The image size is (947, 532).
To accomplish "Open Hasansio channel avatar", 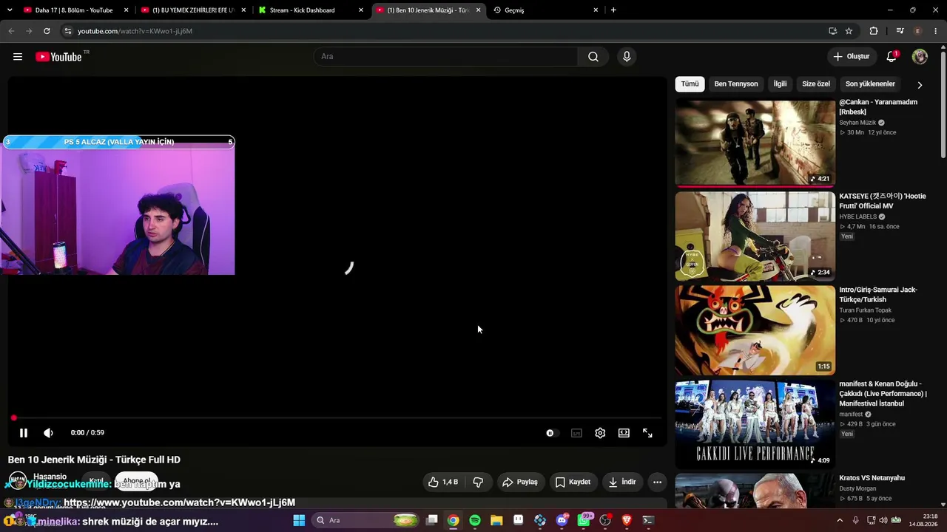I will [x=18, y=480].
